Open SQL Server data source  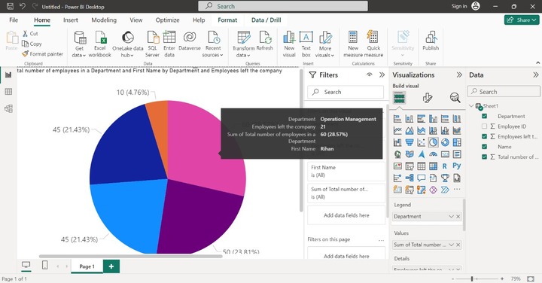click(152, 44)
